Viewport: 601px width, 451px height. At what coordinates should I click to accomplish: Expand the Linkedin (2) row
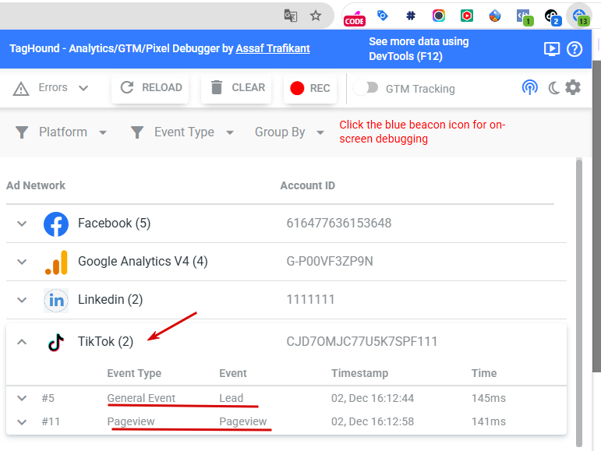[22, 300]
